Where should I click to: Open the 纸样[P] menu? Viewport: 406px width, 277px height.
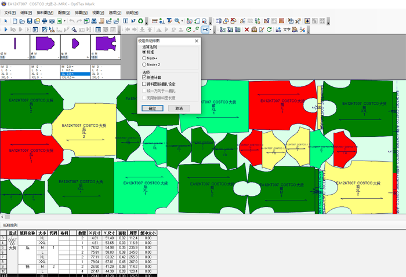tap(26, 13)
